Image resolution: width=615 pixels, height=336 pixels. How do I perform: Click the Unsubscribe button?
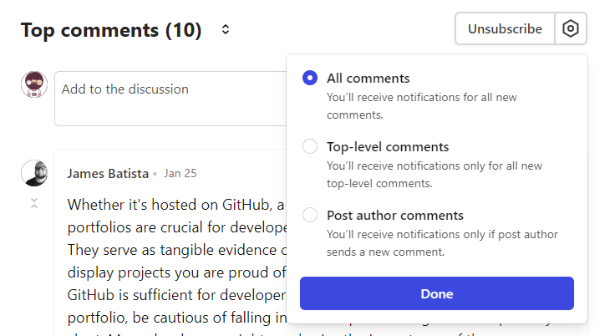[505, 28]
